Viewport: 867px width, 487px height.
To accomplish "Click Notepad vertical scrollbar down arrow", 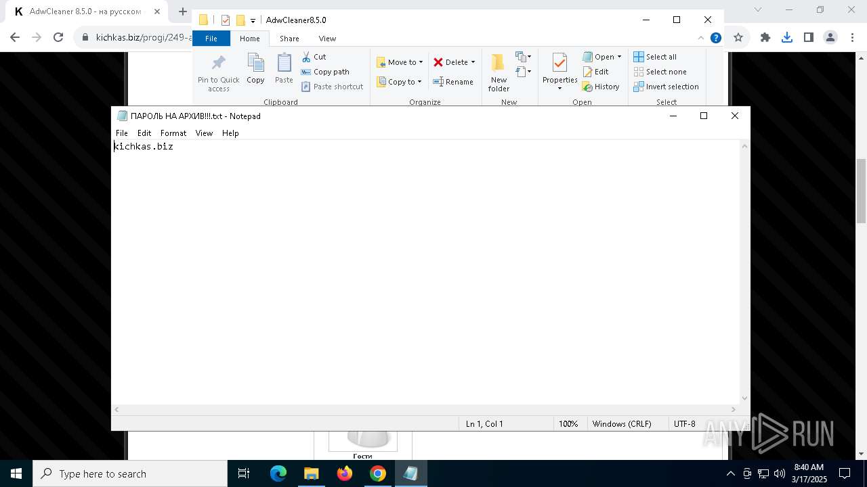I will coord(744,398).
